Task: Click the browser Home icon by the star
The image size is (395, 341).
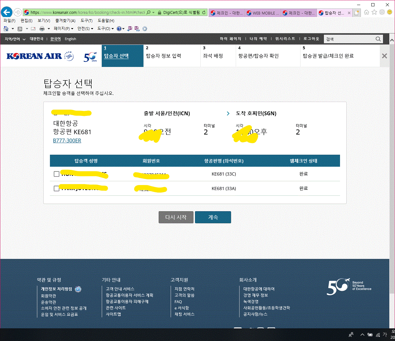Action: pos(367,12)
